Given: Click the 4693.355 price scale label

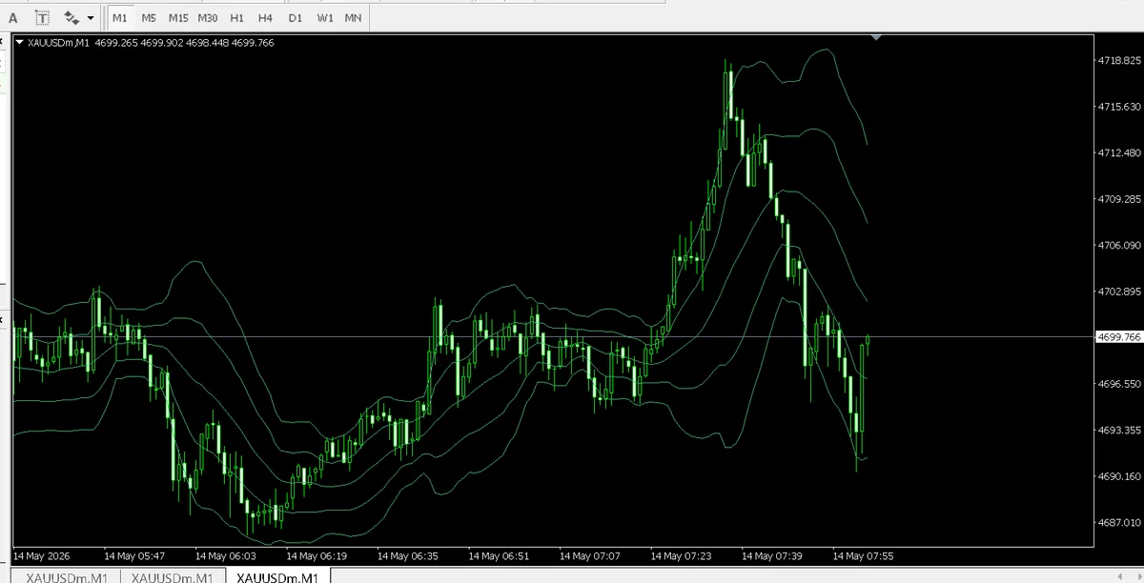Looking at the screenshot, I should [1119, 430].
